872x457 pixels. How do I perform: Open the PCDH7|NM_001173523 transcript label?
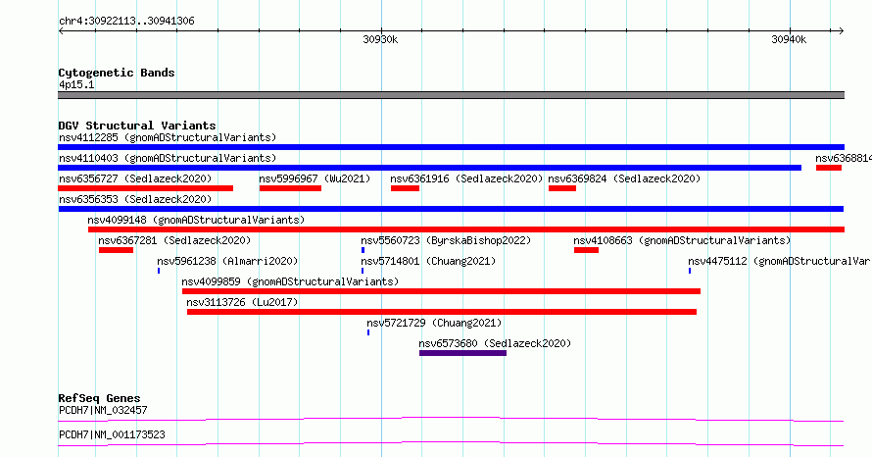[x=112, y=434]
